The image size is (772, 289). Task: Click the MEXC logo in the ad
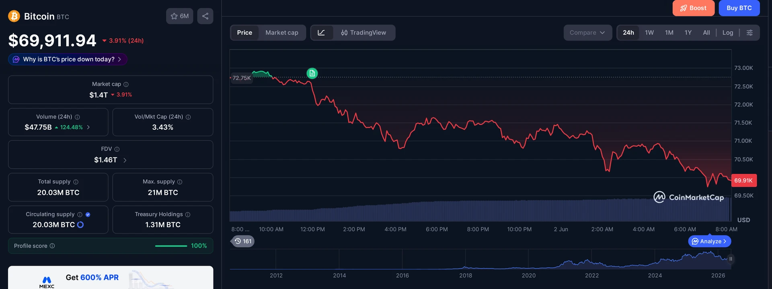[47, 282]
